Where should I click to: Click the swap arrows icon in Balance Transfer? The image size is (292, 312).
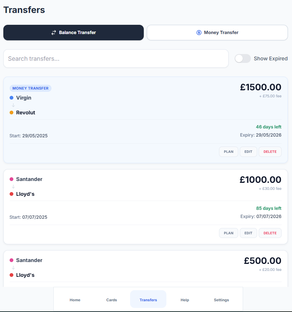(54, 33)
